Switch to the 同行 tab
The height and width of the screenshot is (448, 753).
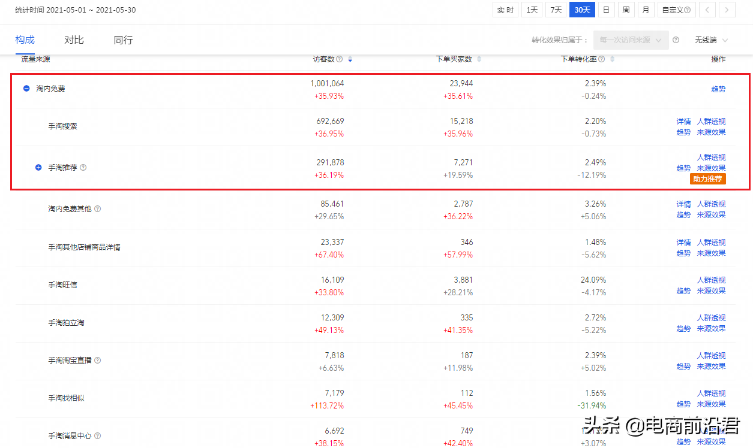click(x=124, y=40)
